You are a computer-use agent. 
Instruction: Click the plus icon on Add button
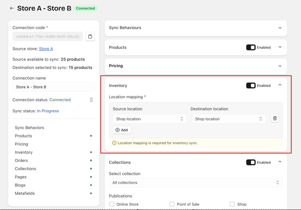point(118,130)
